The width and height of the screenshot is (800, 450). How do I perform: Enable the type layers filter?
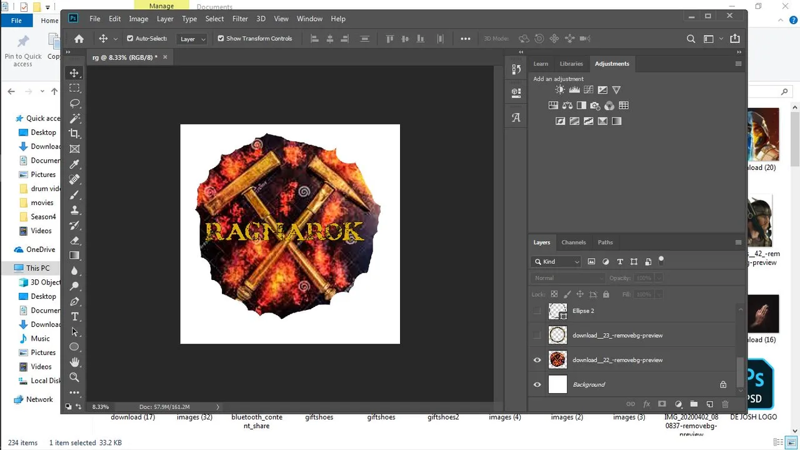(620, 262)
